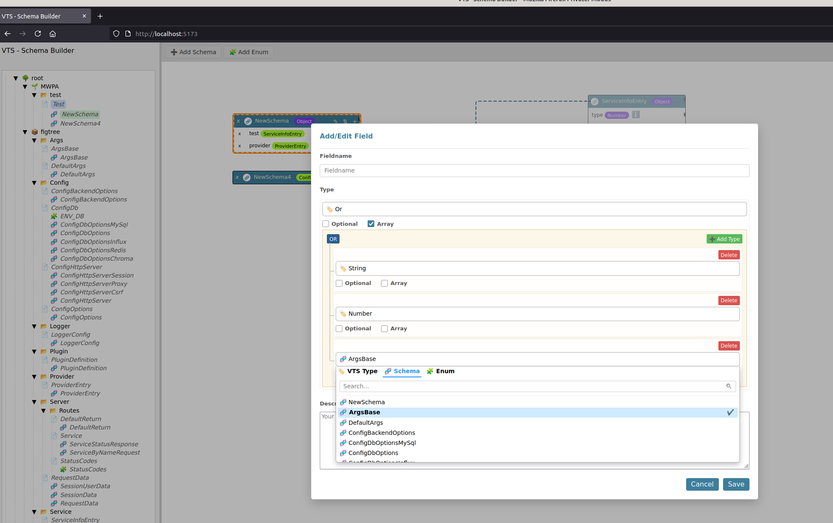Collapse the figtree node in tree
This screenshot has width=833, height=523.
pos(25,132)
